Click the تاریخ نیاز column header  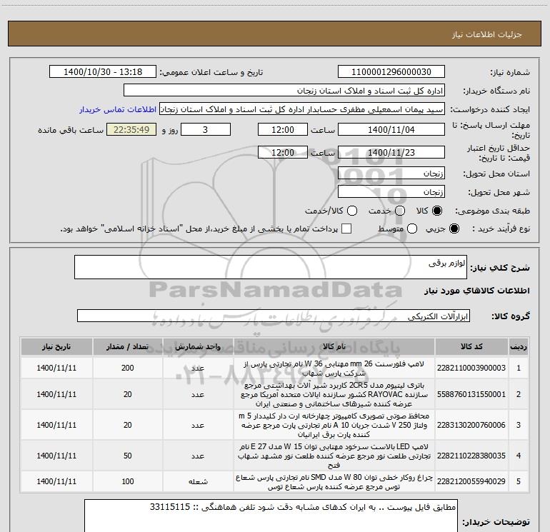coord(56,346)
